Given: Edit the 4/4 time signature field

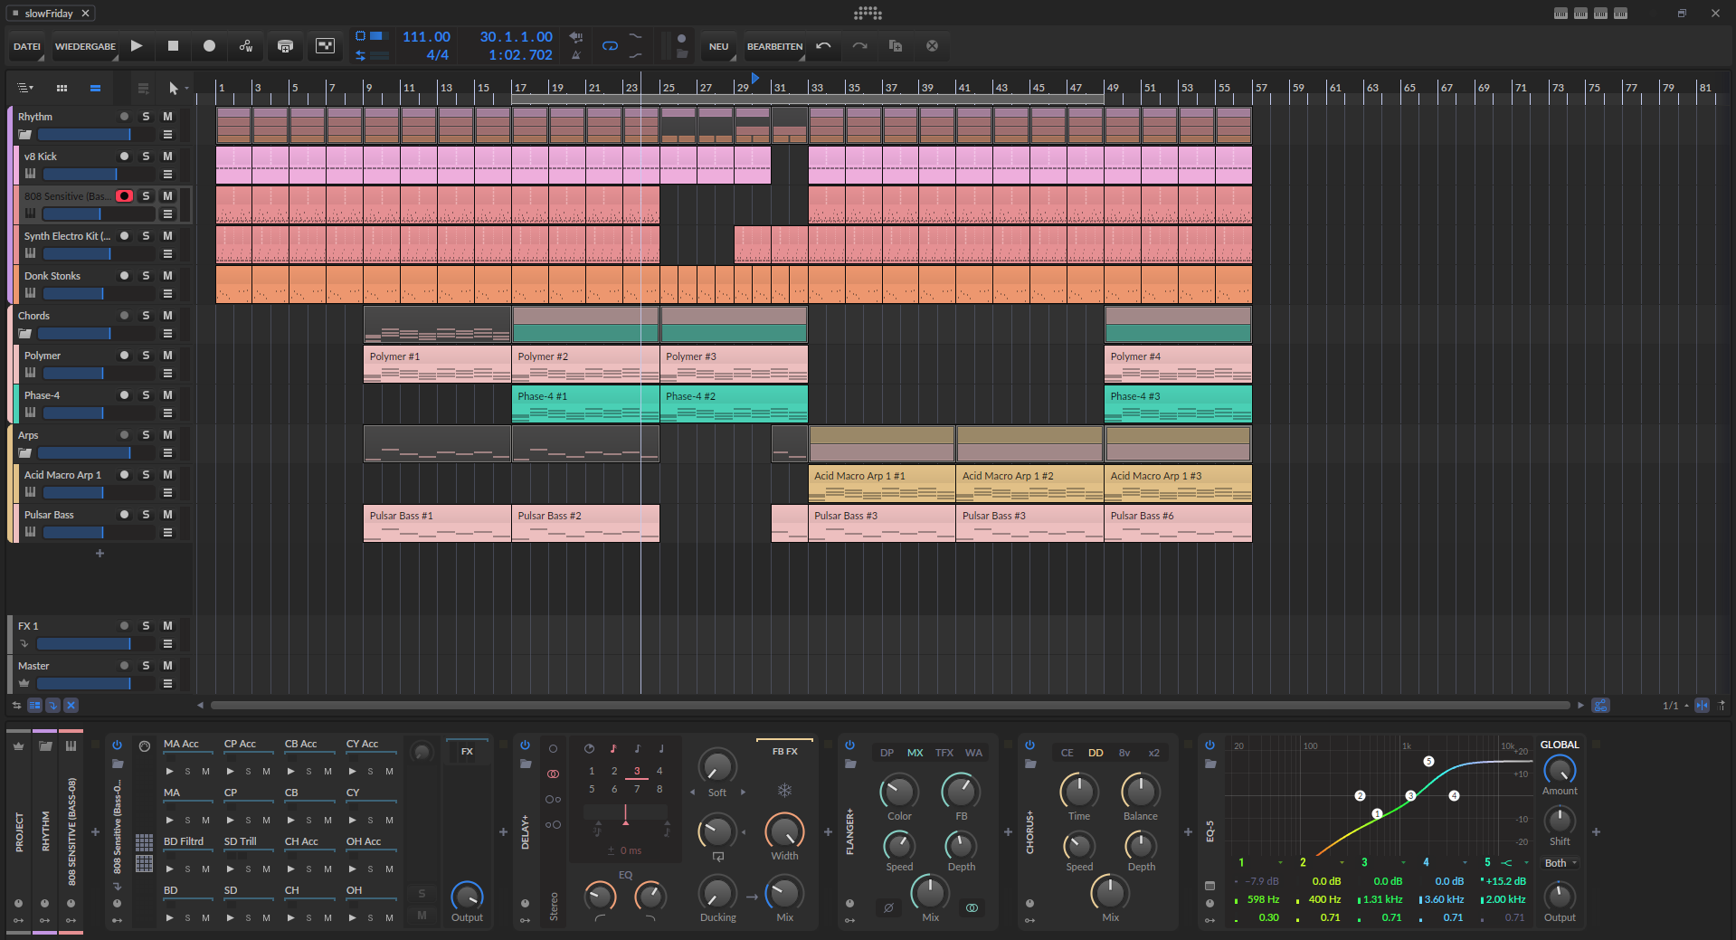Looking at the screenshot, I should click(x=438, y=55).
